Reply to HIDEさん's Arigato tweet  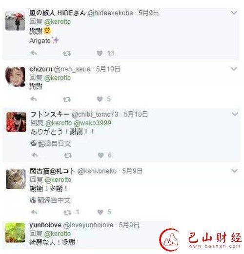pyautogui.click(x=34, y=53)
